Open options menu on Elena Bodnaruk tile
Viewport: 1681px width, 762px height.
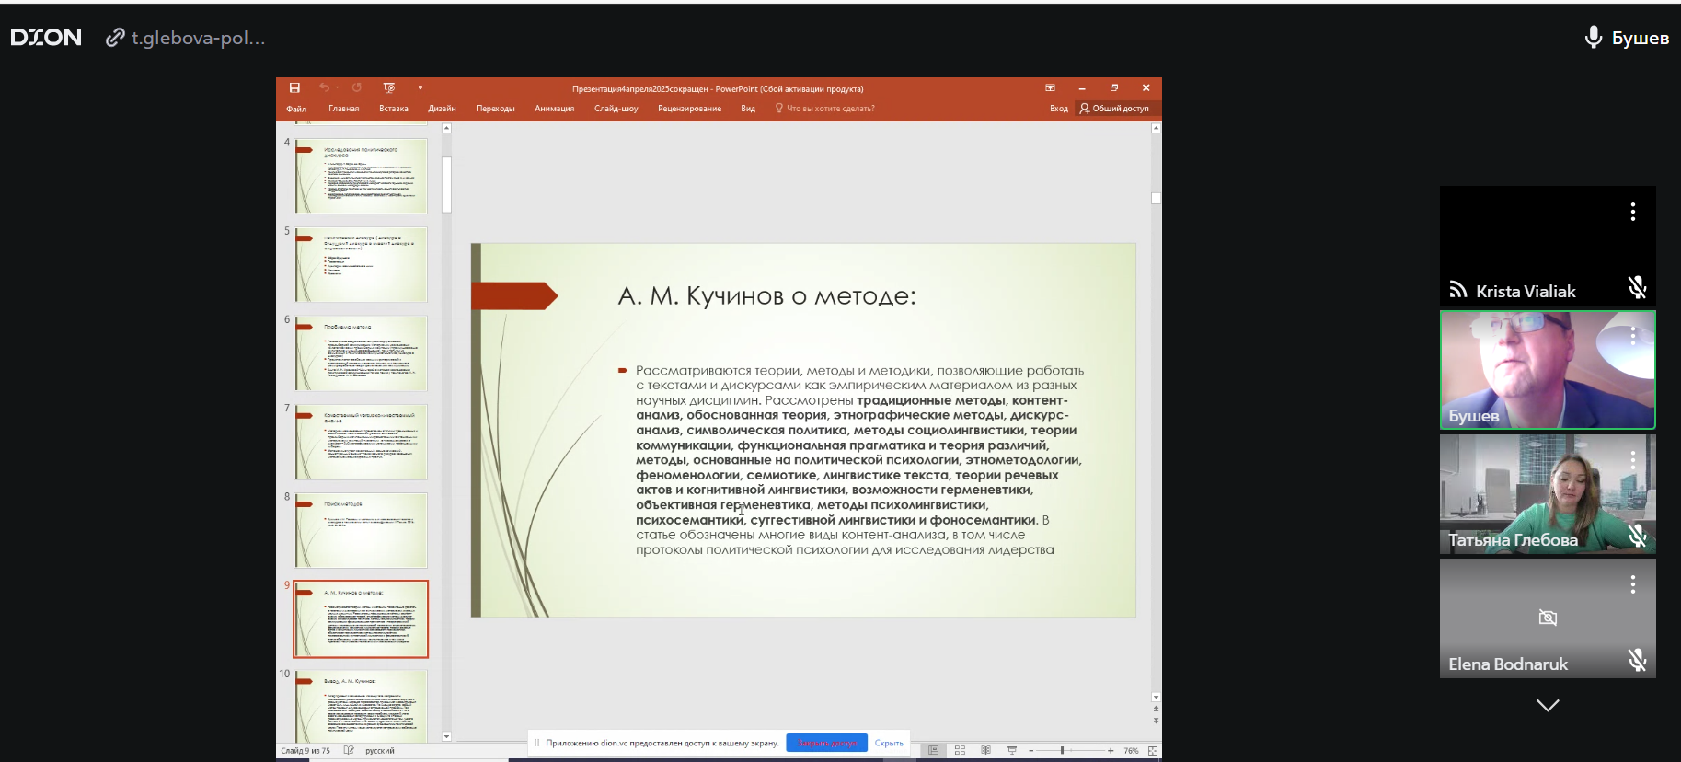click(x=1633, y=584)
